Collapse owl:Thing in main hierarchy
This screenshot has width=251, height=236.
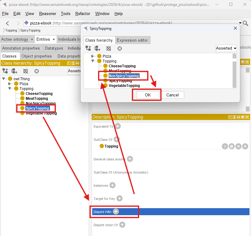tap(3, 79)
